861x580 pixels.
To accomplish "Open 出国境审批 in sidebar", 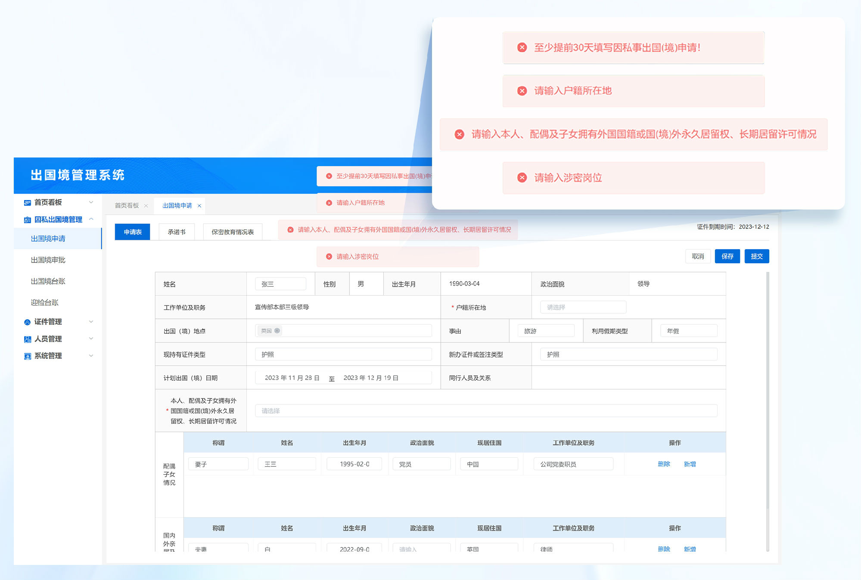I will coord(48,260).
